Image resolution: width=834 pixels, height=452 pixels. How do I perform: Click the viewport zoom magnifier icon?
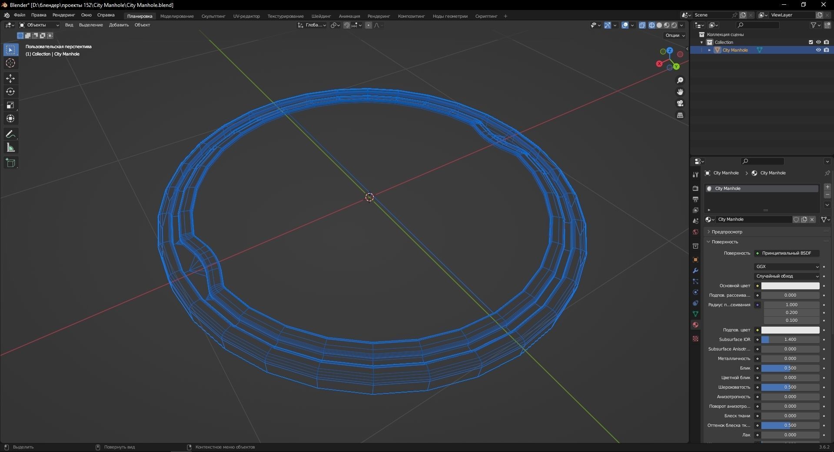(680, 81)
